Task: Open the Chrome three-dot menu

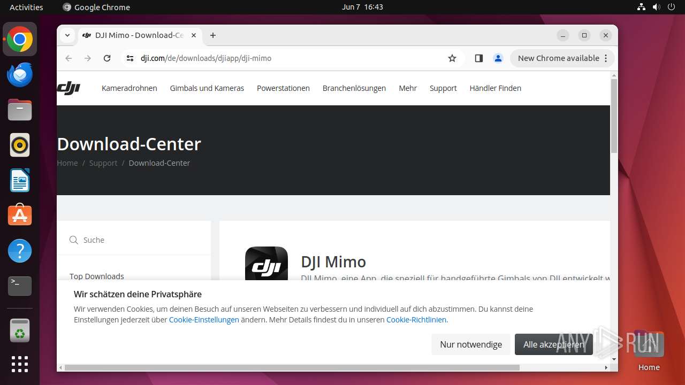Action: [x=606, y=58]
